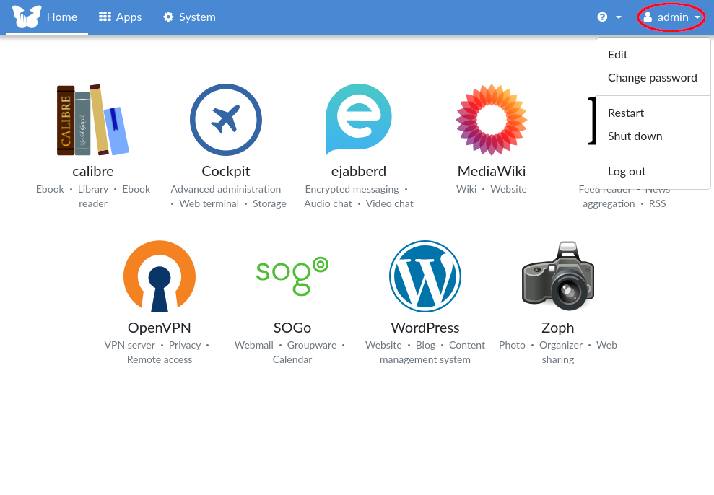
Task: Select Shut down from the menu
Action: click(635, 136)
